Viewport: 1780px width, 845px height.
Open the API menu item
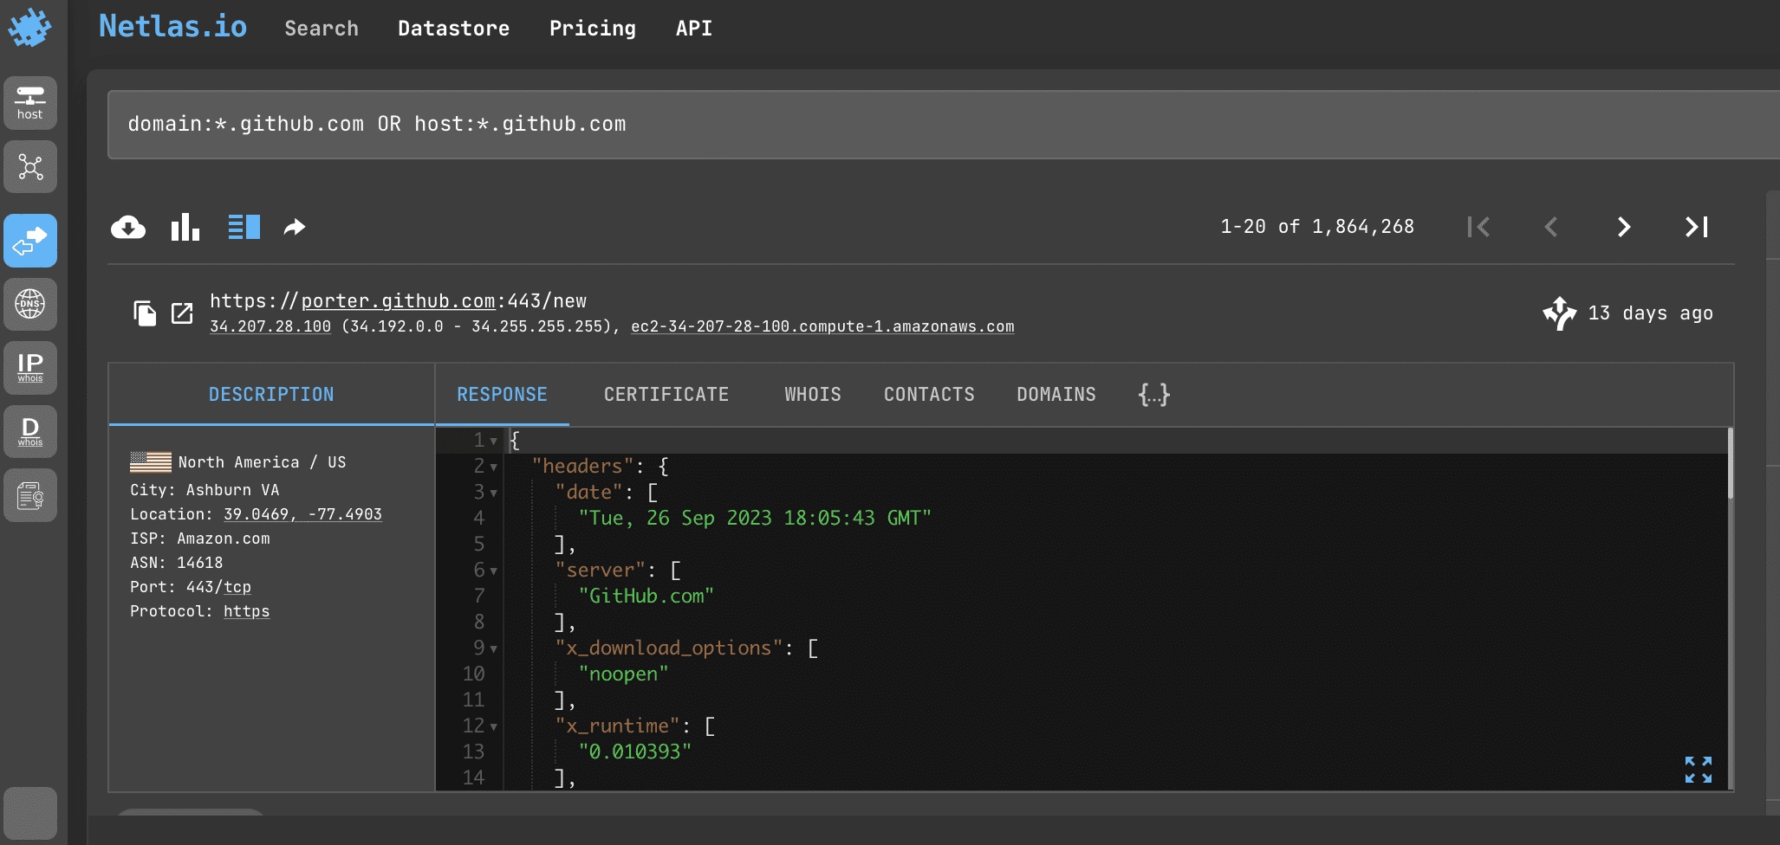tap(694, 29)
